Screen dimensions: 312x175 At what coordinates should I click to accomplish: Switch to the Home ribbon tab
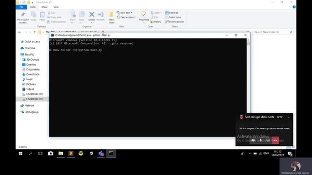tap(33, 7)
